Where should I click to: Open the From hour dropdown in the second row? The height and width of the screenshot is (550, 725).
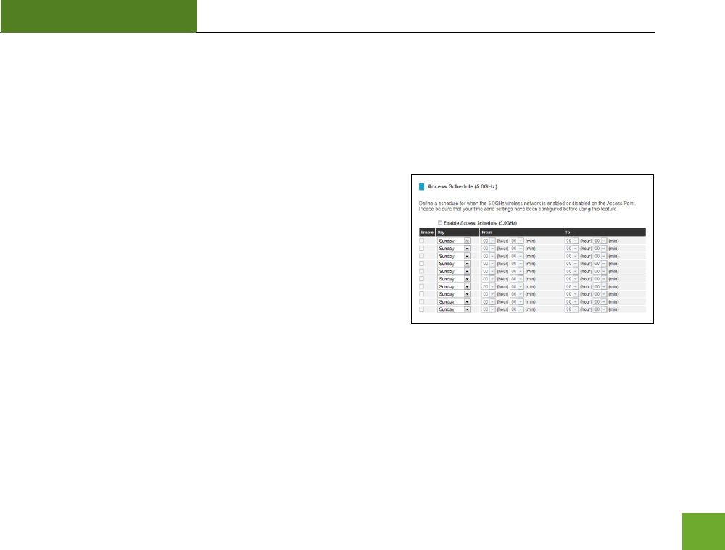point(488,249)
